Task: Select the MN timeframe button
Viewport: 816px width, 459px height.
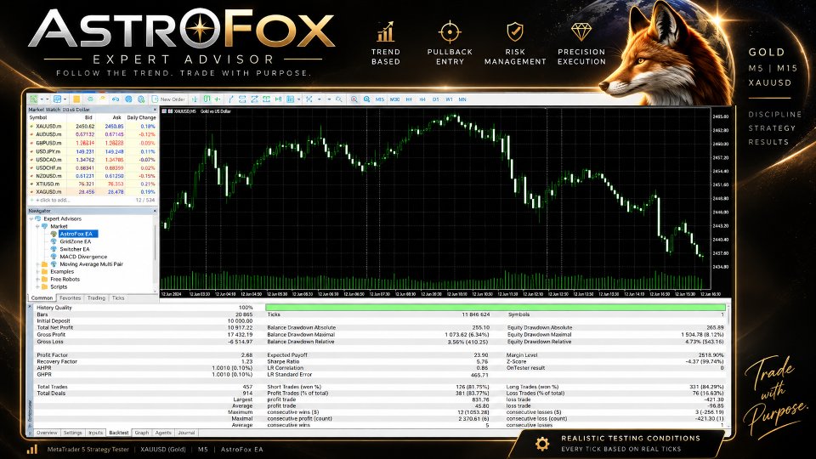Action: (x=462, y=99)
